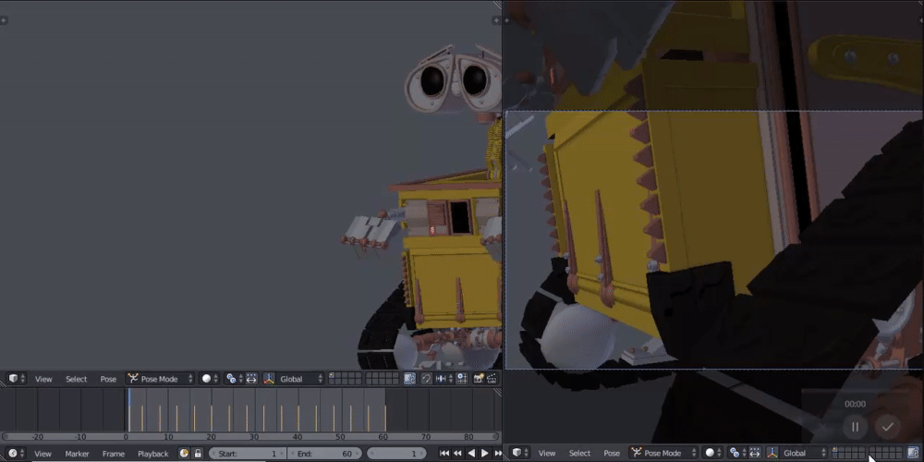Open View menu in left 3D viewport header
924x462 pixels.
click(43, 379)
